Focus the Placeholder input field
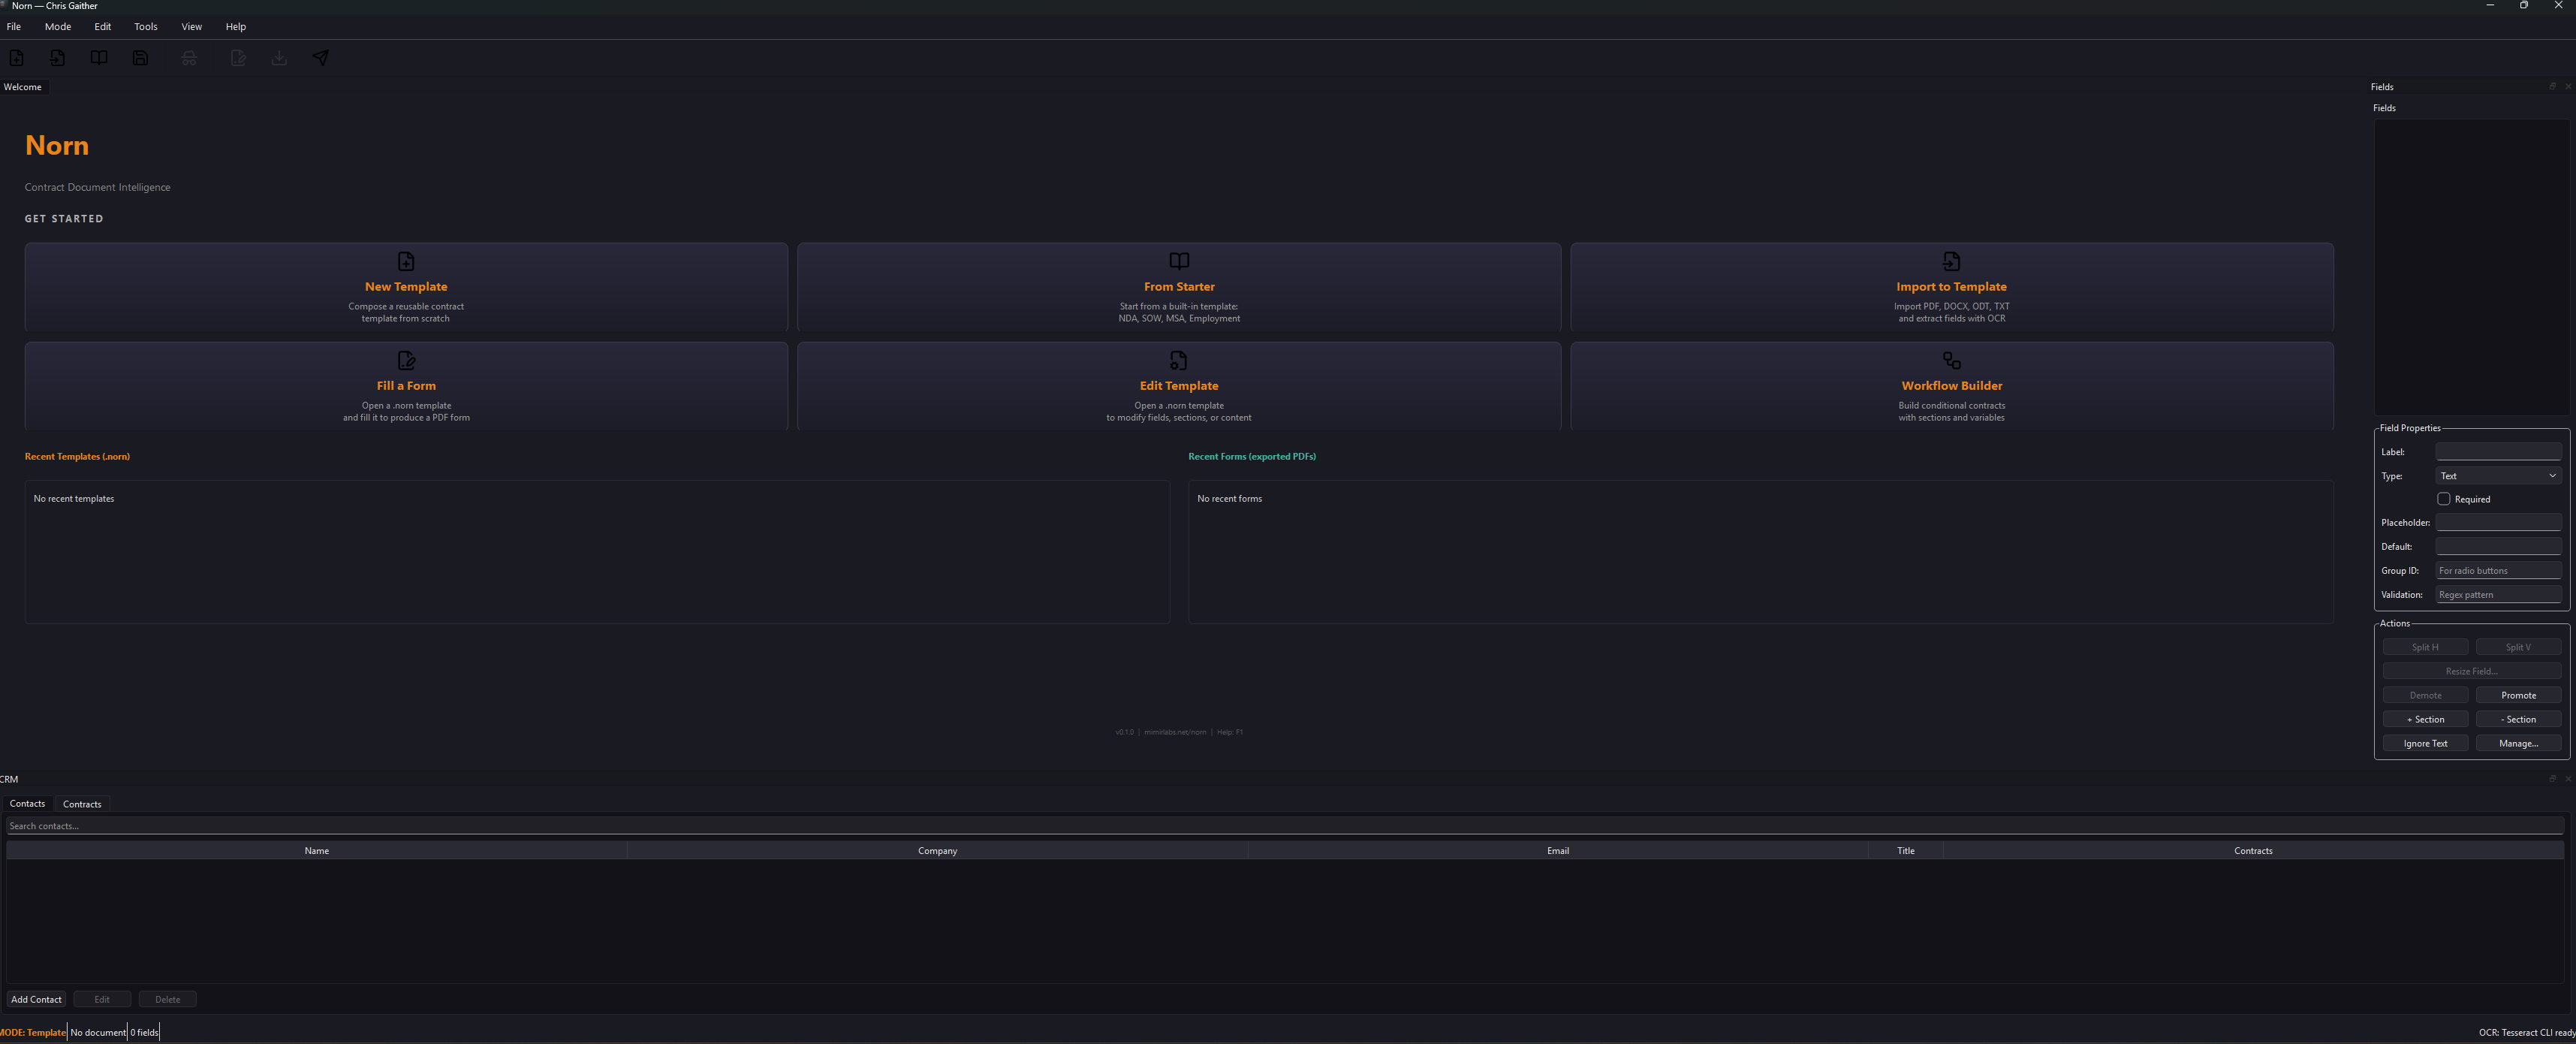The image size is (2576, 1044). coord(2498,522)
